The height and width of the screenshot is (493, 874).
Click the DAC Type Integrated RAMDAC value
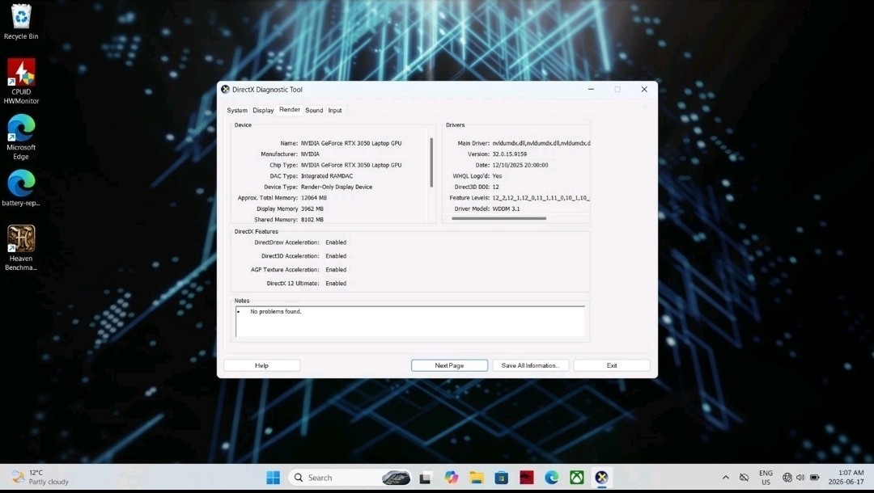click(x=327, y=176)
